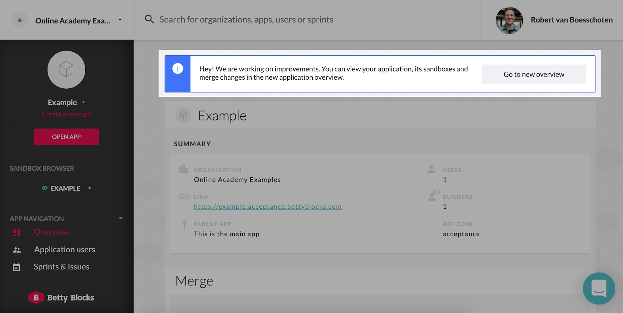Open the Example app cube avatar in sidebar
Screen dimensions: 623x313
66,70
